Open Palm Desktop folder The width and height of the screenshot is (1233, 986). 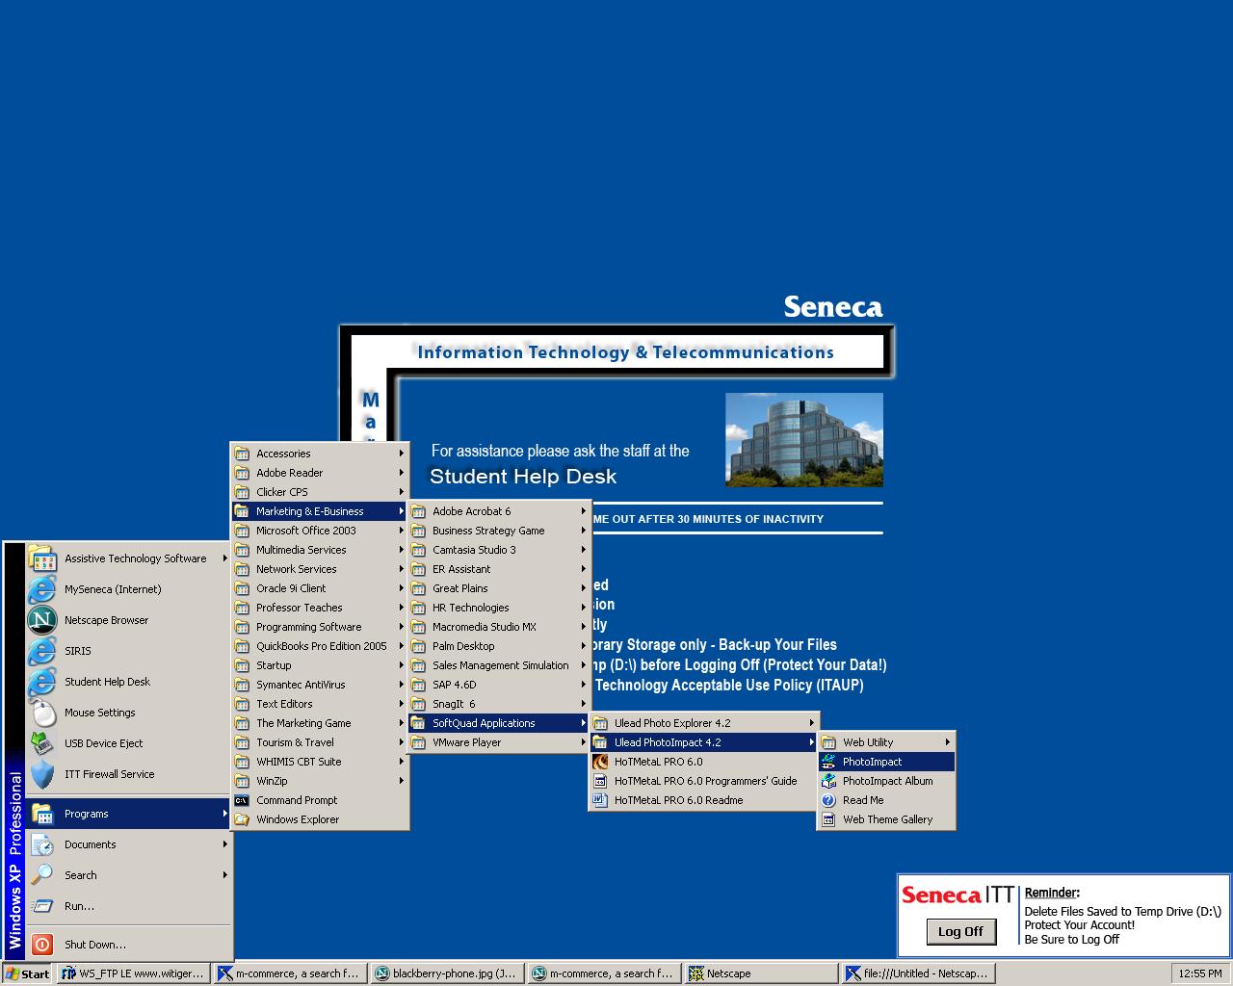point(499,646)
